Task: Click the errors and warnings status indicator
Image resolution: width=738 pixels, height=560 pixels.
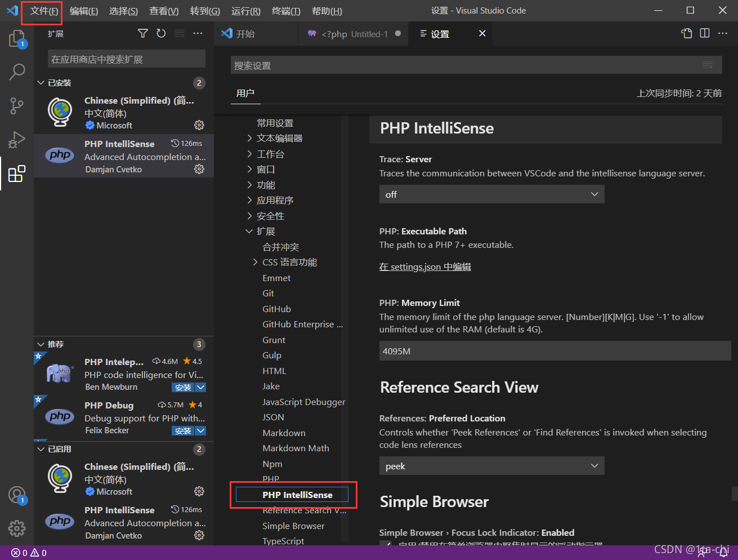Action: coord(29,553)
